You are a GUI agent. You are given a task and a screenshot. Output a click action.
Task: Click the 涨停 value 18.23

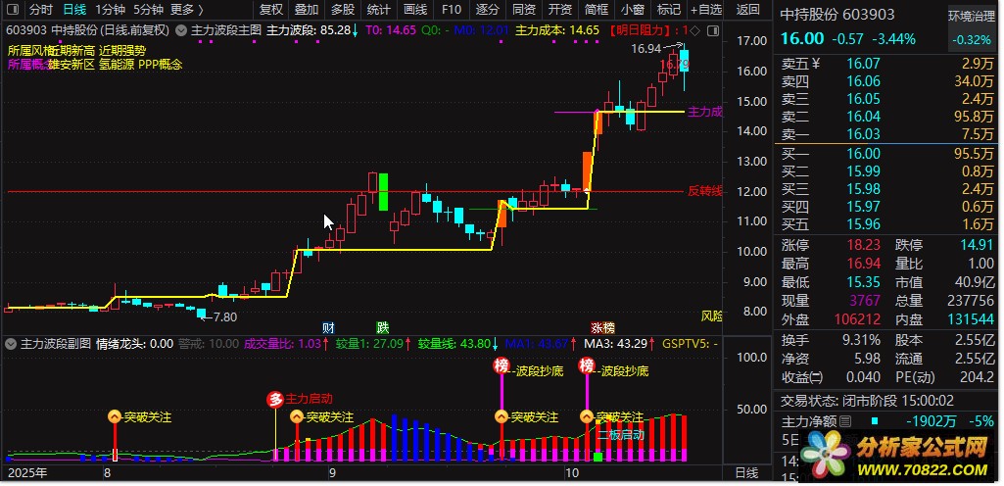pyautogui.click(x=863, y=245)
